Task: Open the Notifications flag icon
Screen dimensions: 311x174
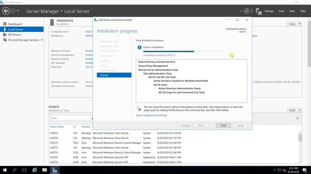Action: (259, 11)
